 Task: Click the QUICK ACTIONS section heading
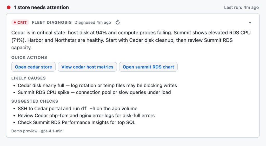pos(29,57)
